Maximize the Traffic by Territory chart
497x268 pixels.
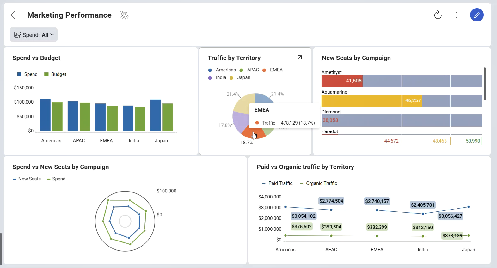(299, 58)
